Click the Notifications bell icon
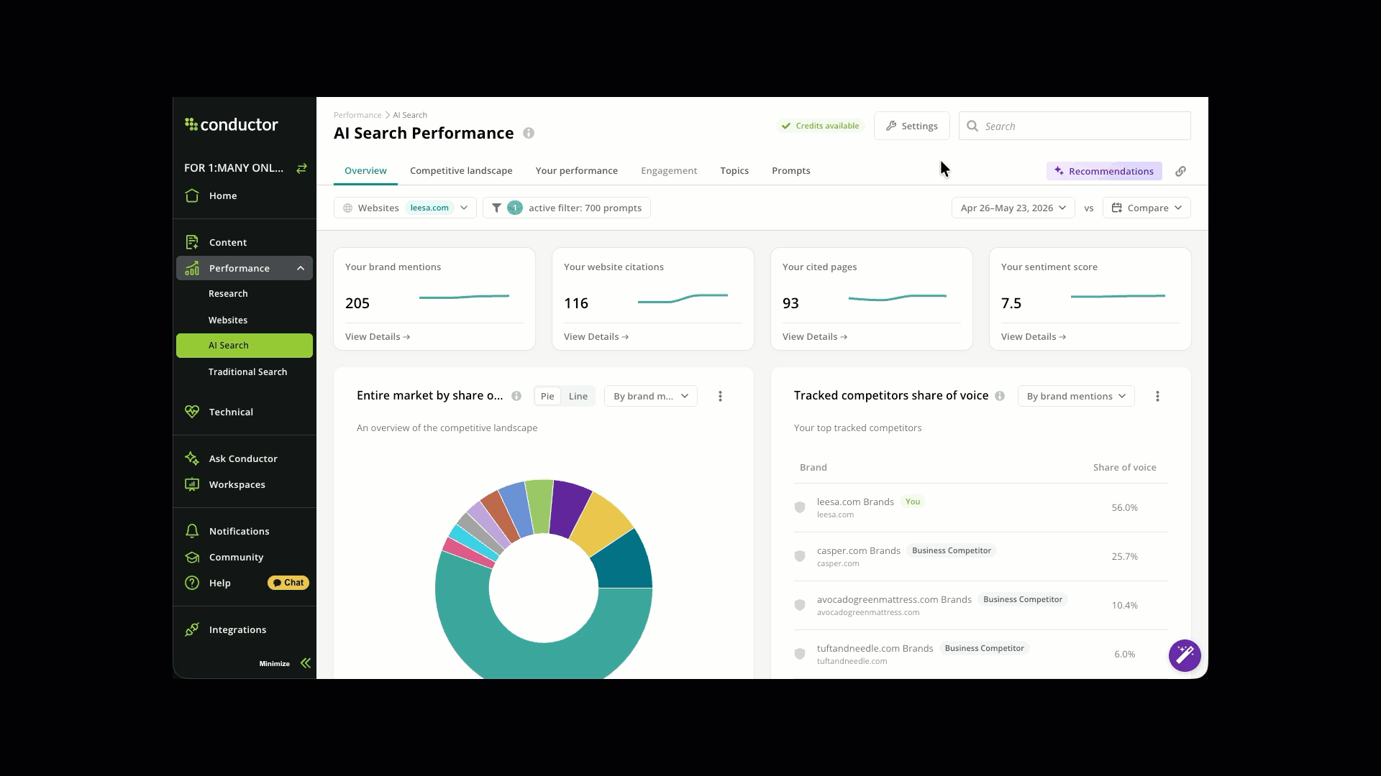Screen dimensions: 1381x776 192,531
